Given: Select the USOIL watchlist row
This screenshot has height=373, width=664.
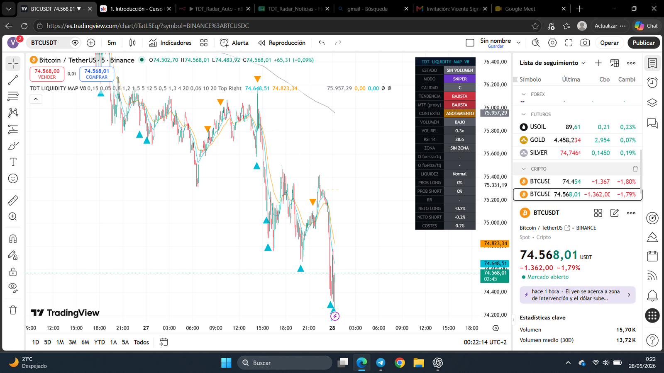Looking at the screenshot, I should [x=577, y=127].
